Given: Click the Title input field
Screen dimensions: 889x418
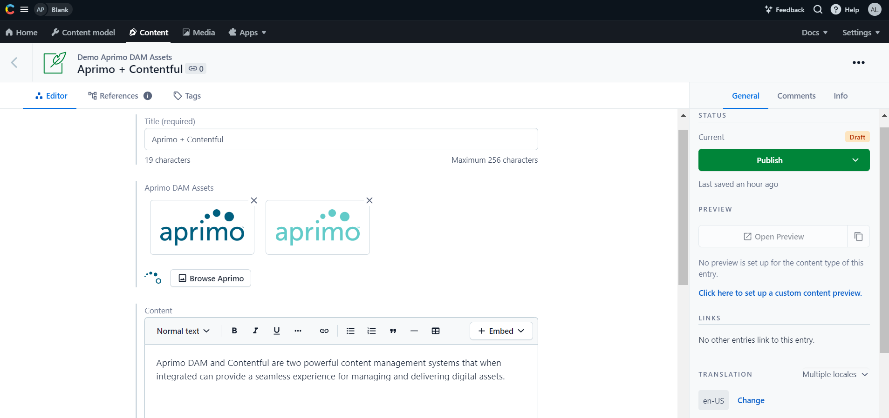Looking at the screenshot, I should (341, 139).
